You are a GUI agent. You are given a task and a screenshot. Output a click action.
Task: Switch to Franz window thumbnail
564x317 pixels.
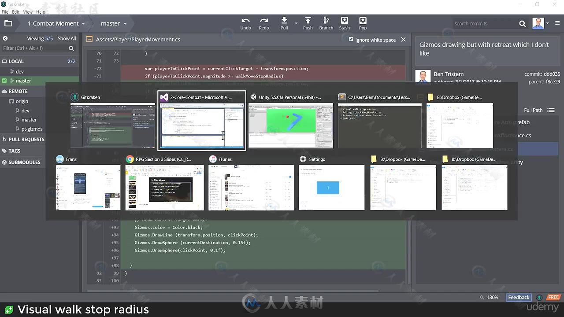tap(88, 188)
